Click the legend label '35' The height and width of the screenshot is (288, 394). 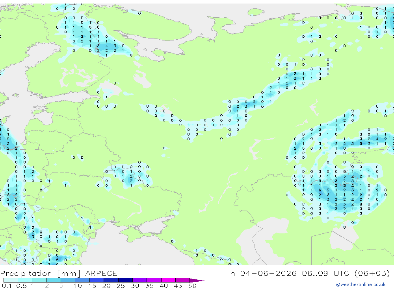click(x=149, y=286)
